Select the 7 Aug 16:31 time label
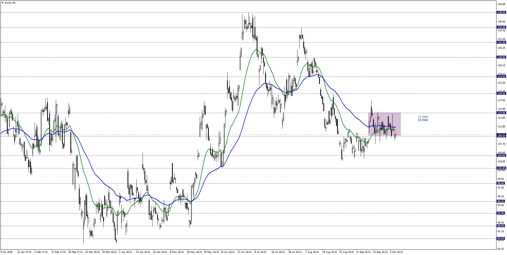 [312, 252]
